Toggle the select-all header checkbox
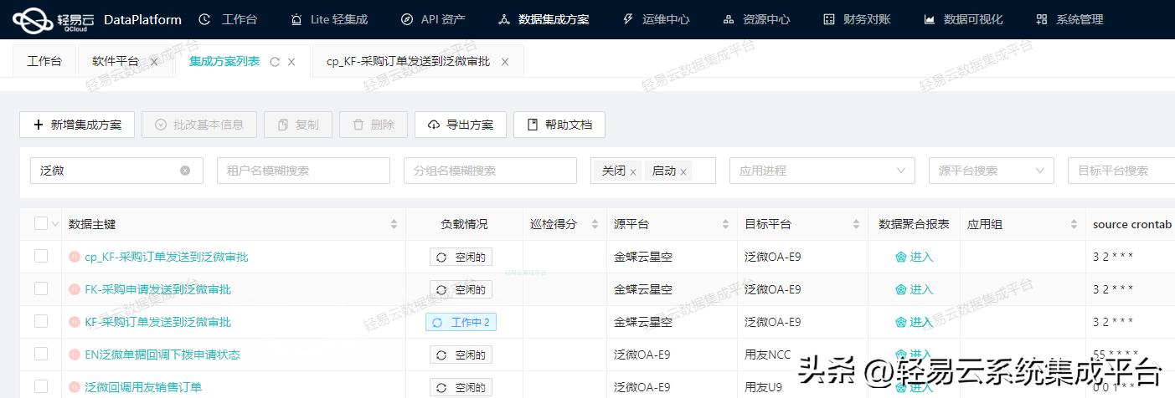Screen dimensions: 1175x398 click(41, 223)
